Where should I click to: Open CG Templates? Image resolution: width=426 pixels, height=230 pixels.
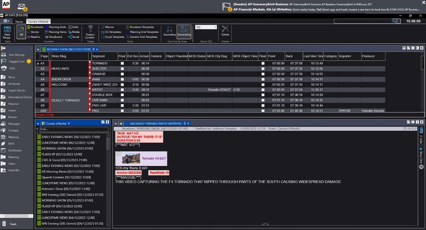click(x=111, y=32)
